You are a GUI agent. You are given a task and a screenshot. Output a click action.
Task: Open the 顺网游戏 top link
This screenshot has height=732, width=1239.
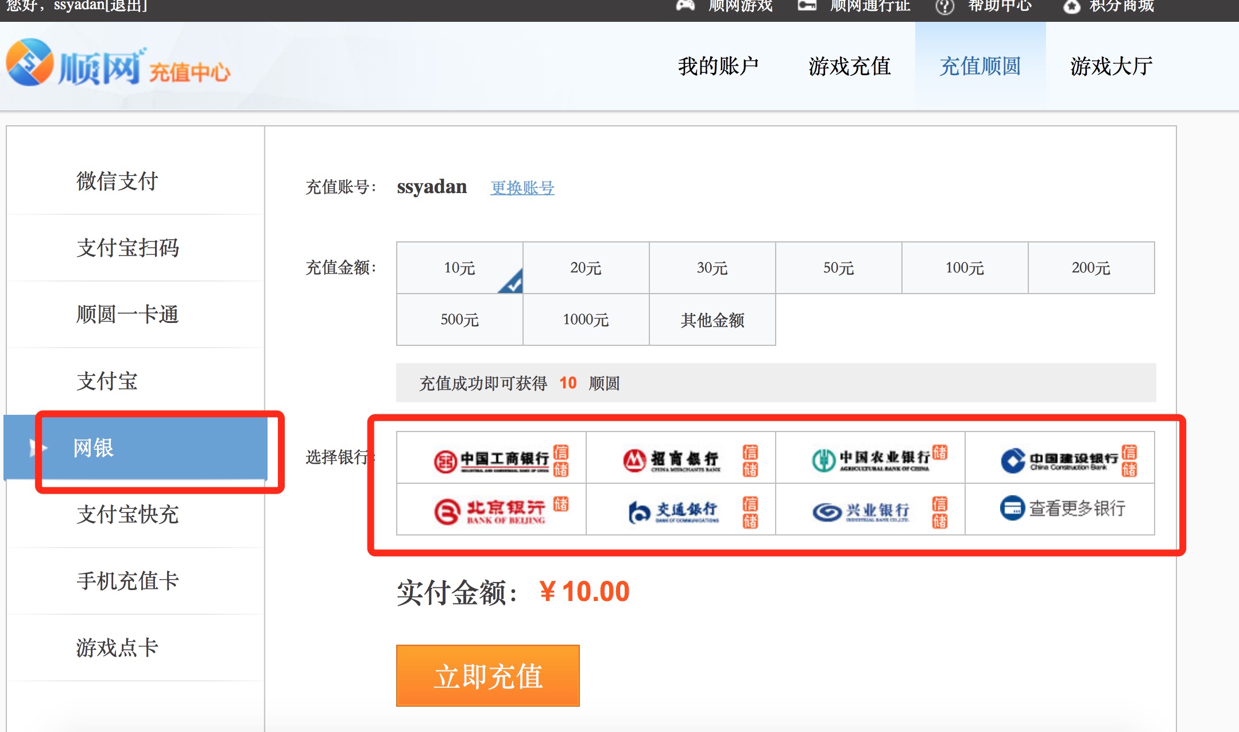tap(740, 6)
